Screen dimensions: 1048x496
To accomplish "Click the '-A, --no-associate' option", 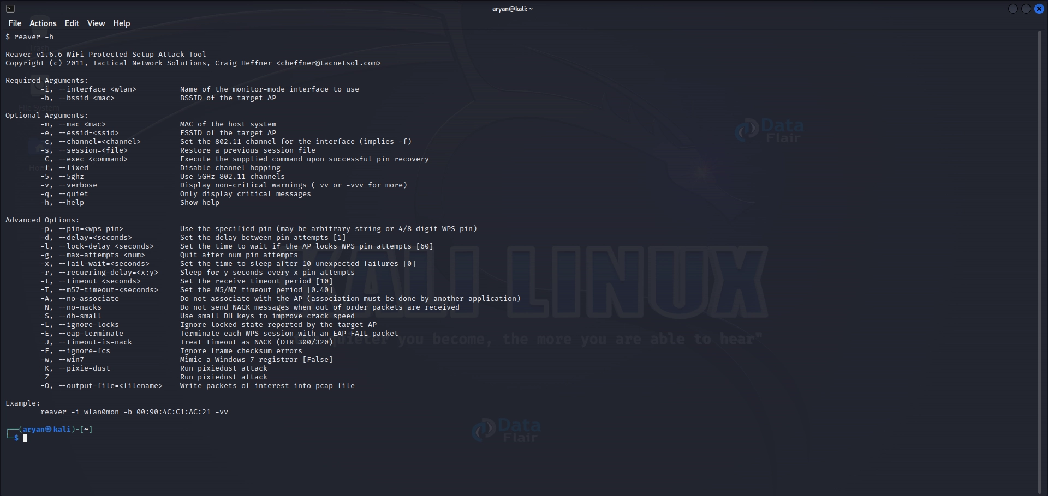I will (x=80, y=299).
